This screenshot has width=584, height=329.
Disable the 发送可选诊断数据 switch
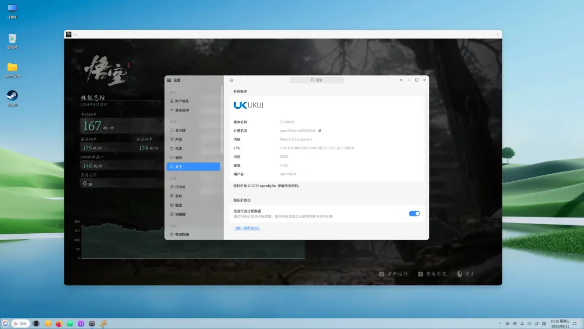(414, 214)
